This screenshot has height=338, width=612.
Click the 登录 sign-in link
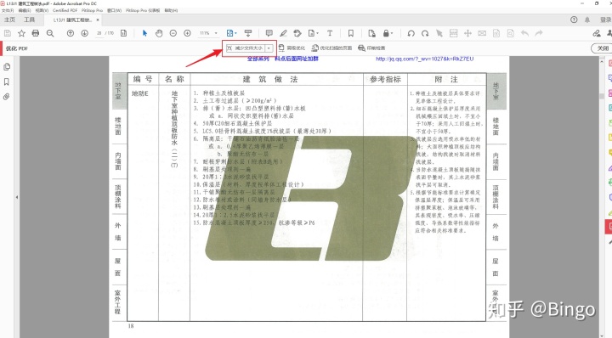[605, 20]
